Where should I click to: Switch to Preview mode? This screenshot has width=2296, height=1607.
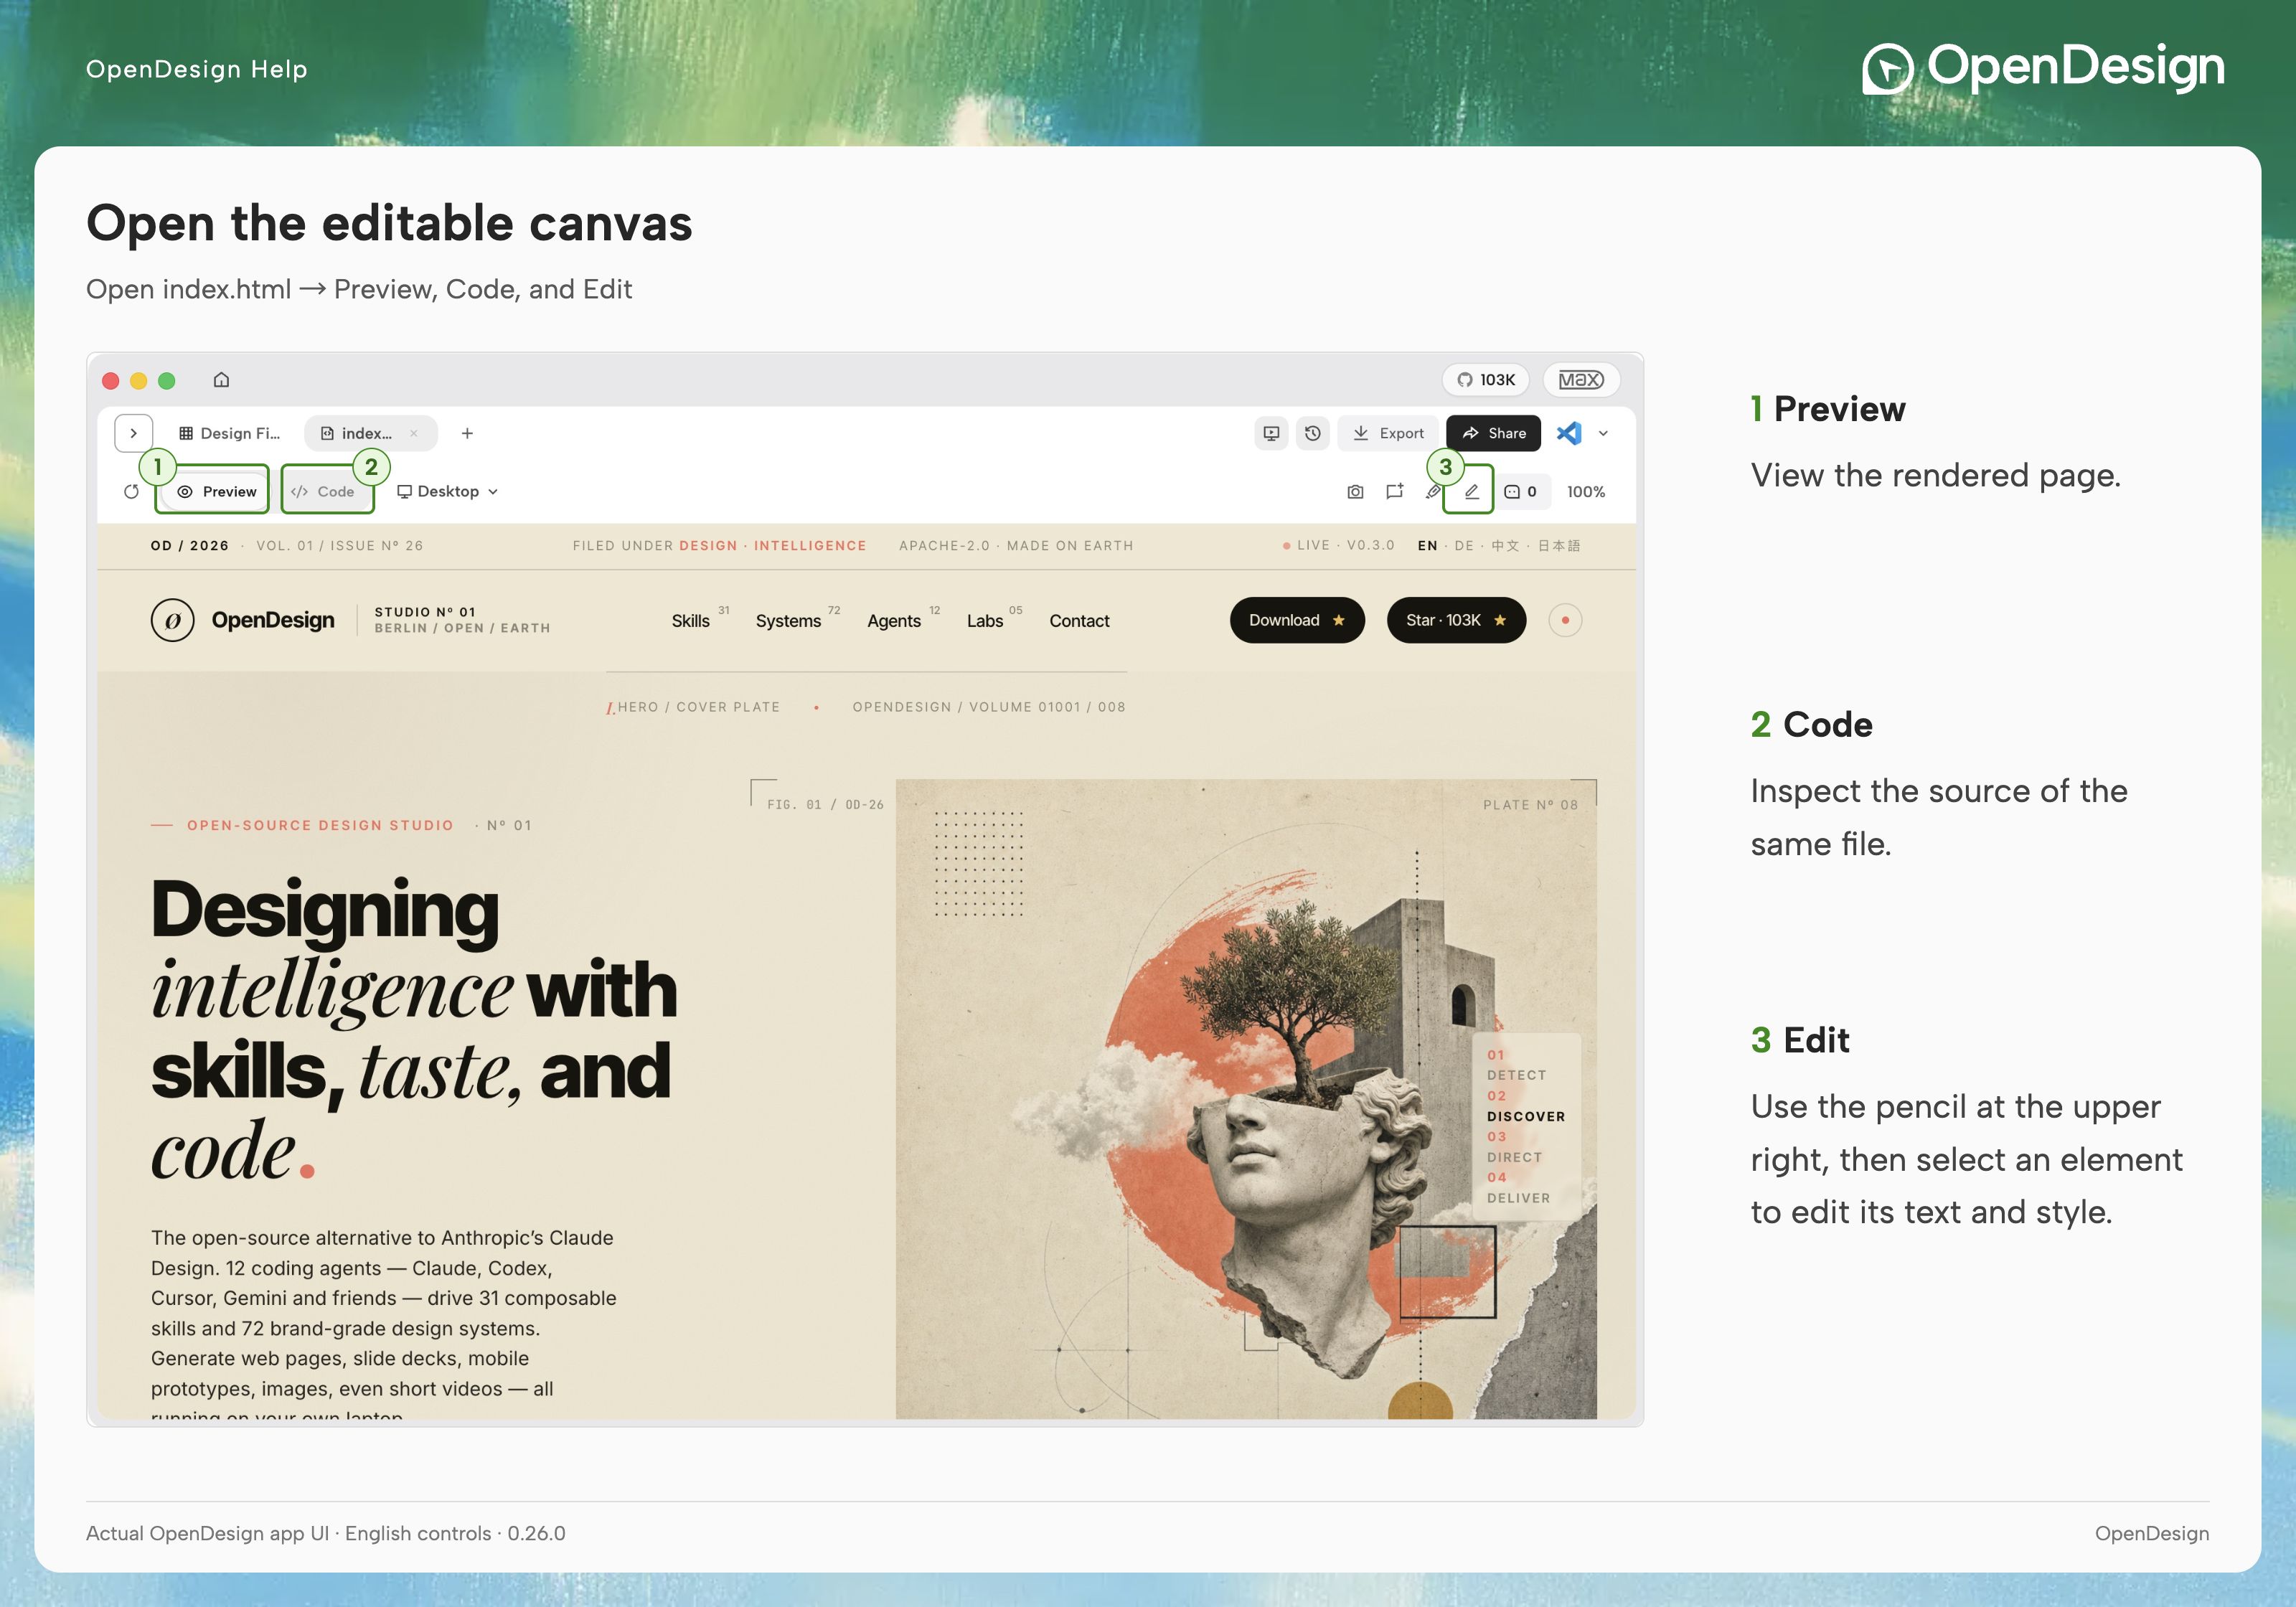click(216, 491)
